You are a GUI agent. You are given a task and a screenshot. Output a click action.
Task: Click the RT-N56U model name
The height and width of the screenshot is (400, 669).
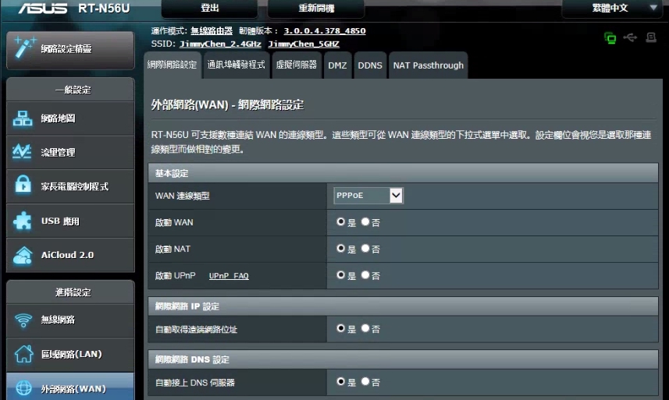tap(104, 8)
